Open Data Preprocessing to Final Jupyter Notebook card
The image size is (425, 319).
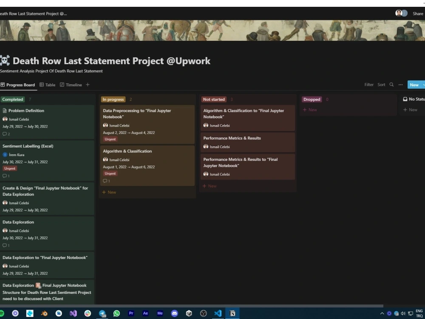pyautogui.click(x=147, y=124)
